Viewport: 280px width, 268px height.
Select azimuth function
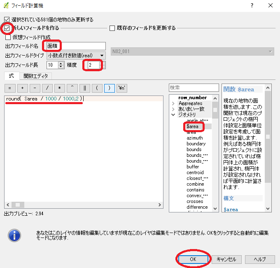click(195, 138)
